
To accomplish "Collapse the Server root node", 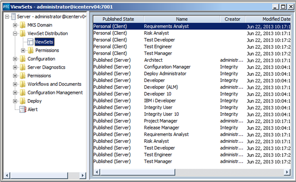I will (x=7, y=17).
